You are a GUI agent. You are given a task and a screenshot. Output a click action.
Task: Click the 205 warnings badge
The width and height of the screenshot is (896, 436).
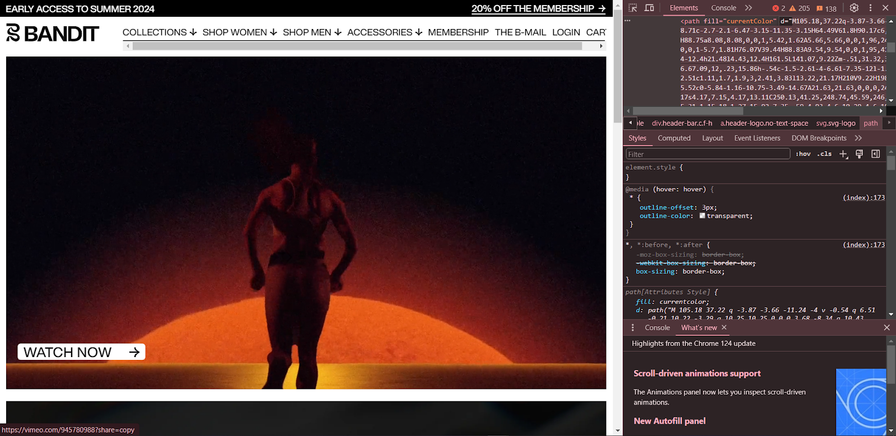pyautogui.click(x=800, y=8)
